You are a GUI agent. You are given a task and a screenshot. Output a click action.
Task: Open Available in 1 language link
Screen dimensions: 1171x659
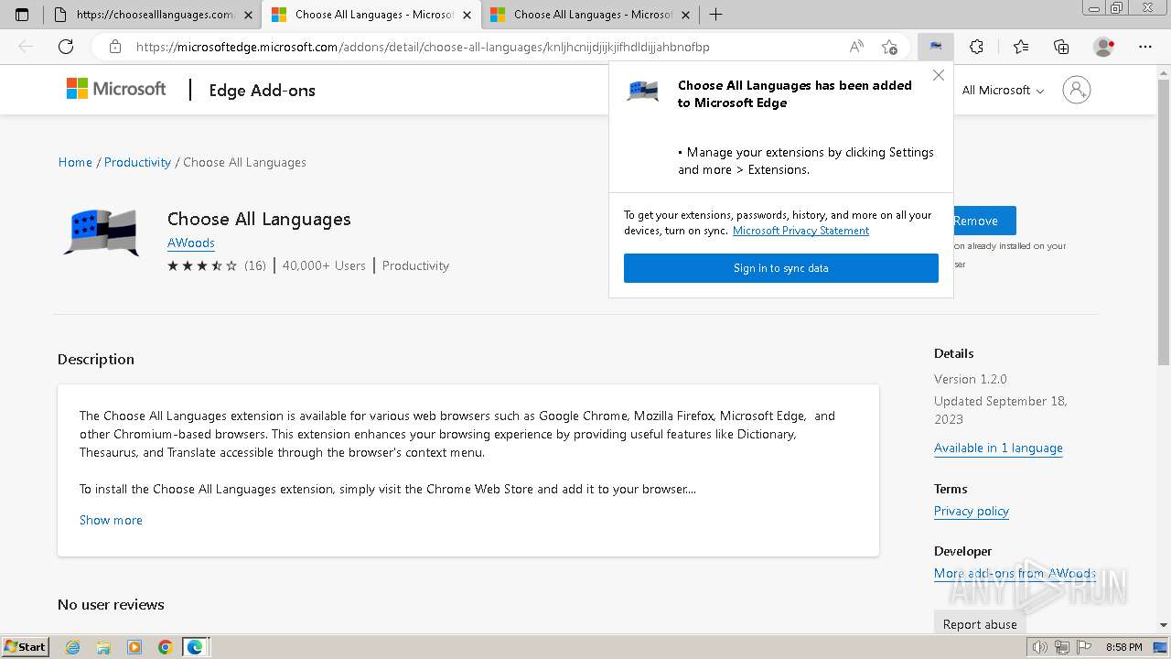998,448
